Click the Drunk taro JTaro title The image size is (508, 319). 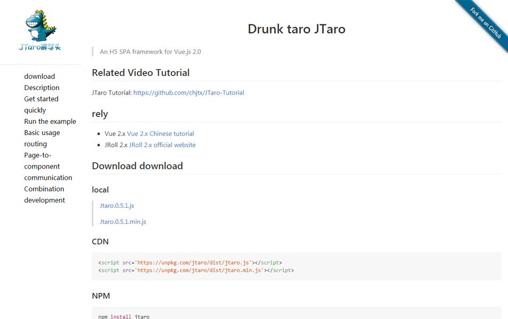click(297, 29)
